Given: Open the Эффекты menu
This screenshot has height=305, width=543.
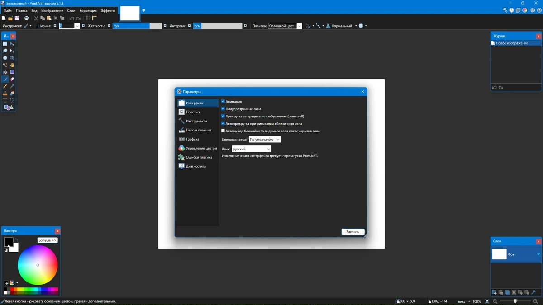Looking at the screenshot, I should coord(108,10).
